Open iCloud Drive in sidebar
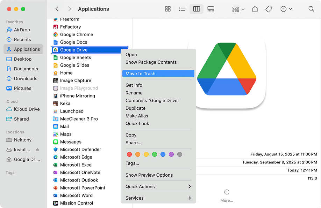 27,109
